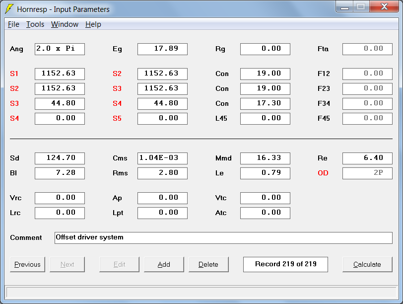Click the Cms field showing 1.04E-03

click(162, 158)
